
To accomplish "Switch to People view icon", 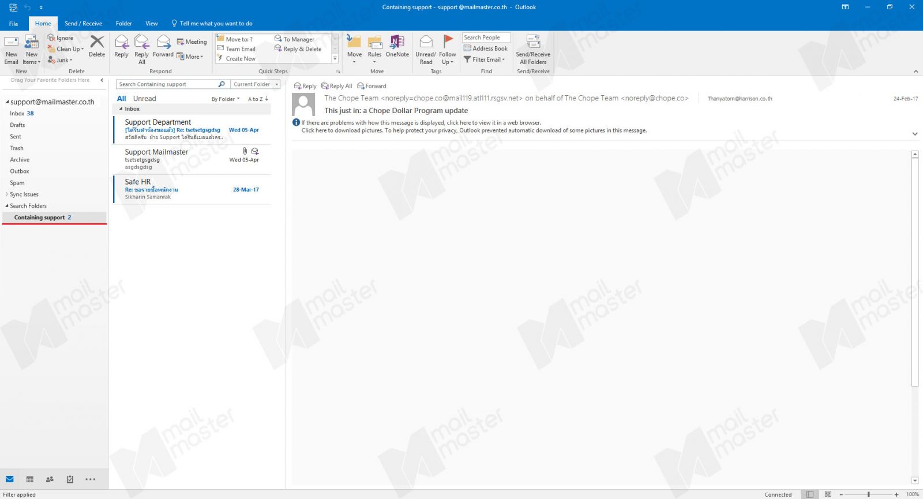I will point(50,479).
